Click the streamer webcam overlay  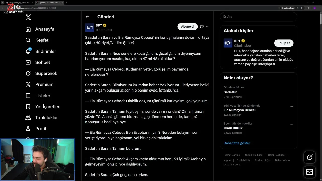tap(37, 160)
